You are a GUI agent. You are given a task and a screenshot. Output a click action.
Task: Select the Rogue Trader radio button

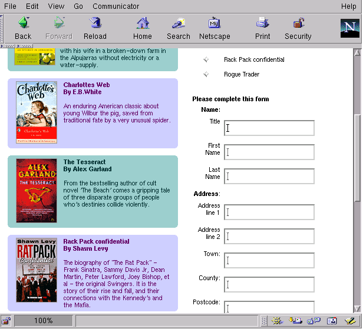tap(206, 74)
